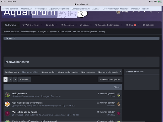Toggle the dark/light style switcher icon
The height and width of the screenshot is (122, 163).
145,12
